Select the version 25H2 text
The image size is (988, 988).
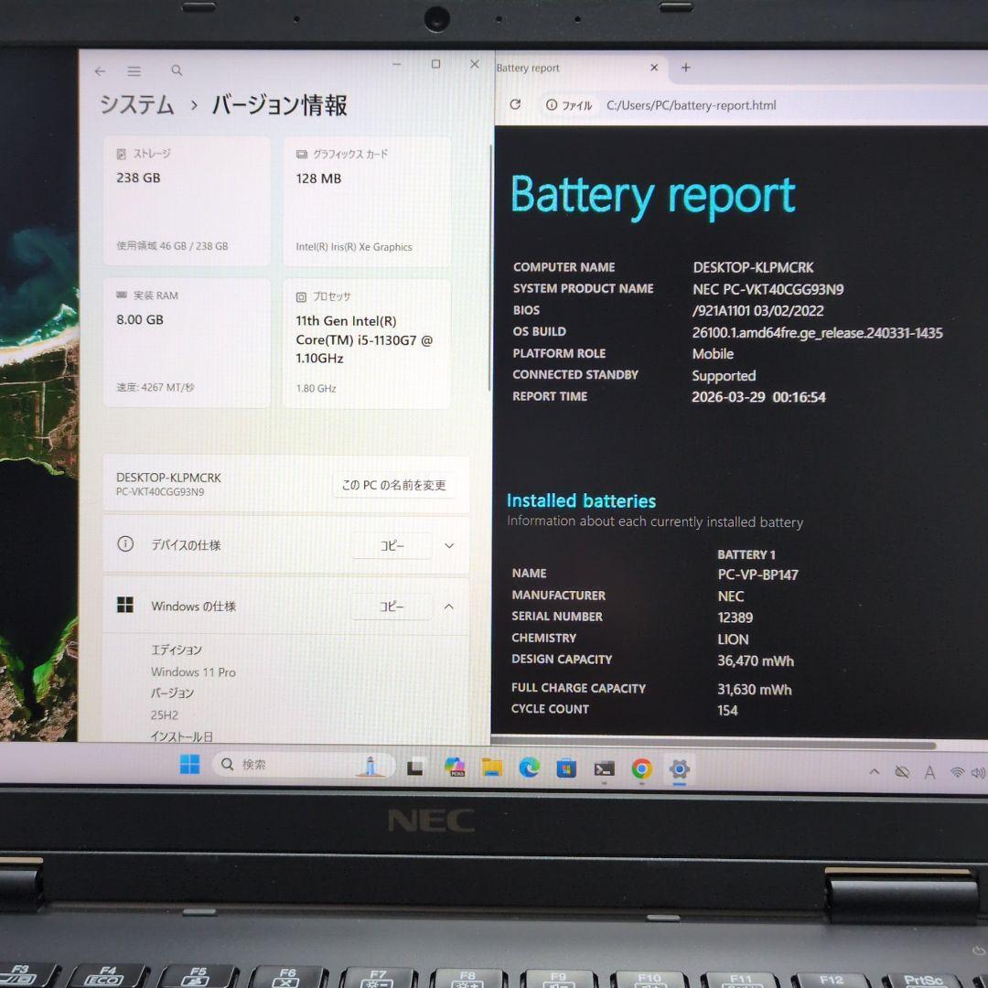point(165,715)
